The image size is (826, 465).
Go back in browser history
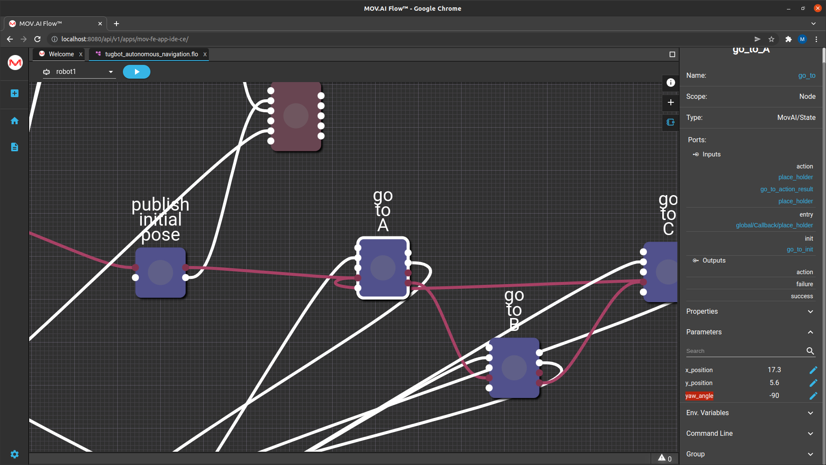pos(10,39)
